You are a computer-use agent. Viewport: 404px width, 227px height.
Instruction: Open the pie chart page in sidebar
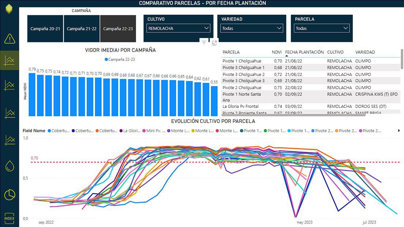tap(10, 195)
